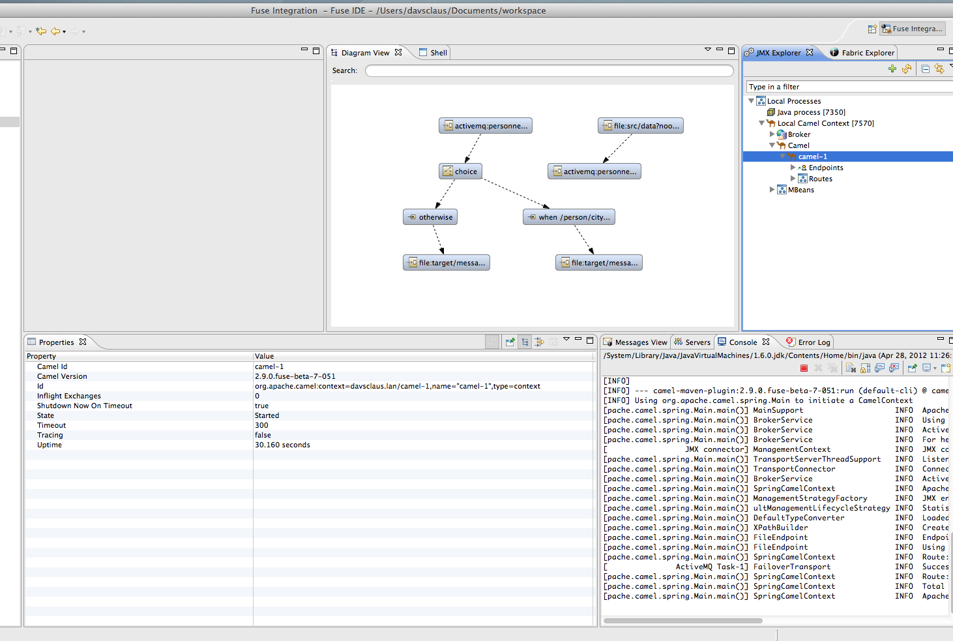This screenshot has height=641, width=953.
Task: Toggle Link with Editor in JMX Explorer
Action: tap(939, 69)
